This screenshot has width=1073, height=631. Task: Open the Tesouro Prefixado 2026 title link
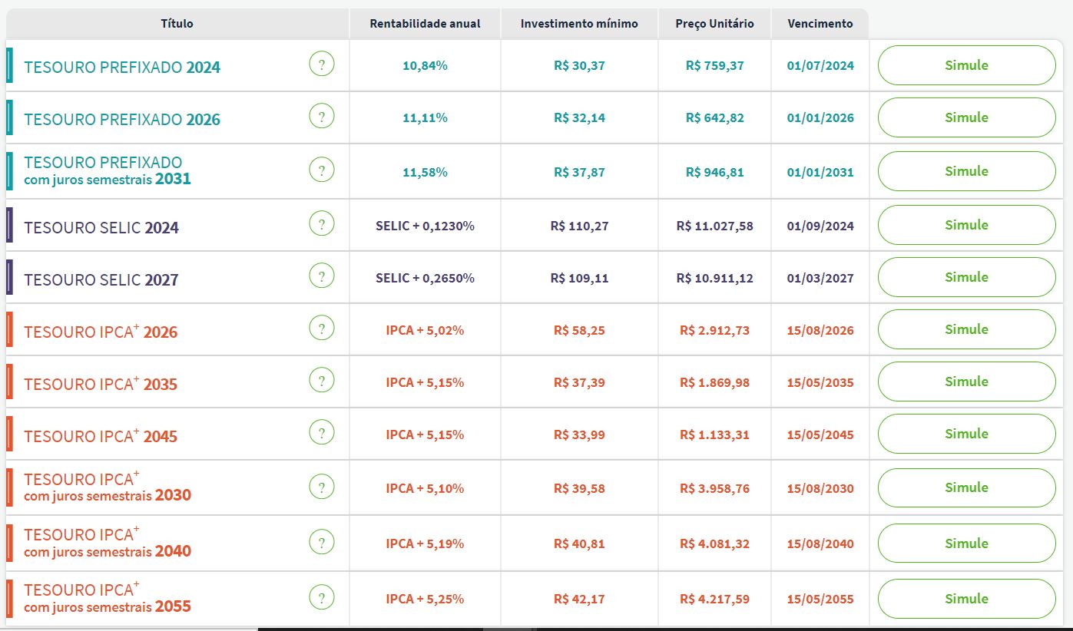(x=122, y=120)
